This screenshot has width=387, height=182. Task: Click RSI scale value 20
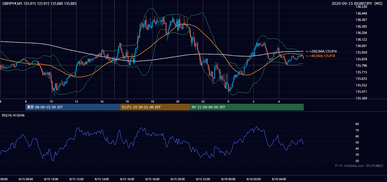(357, 161)
